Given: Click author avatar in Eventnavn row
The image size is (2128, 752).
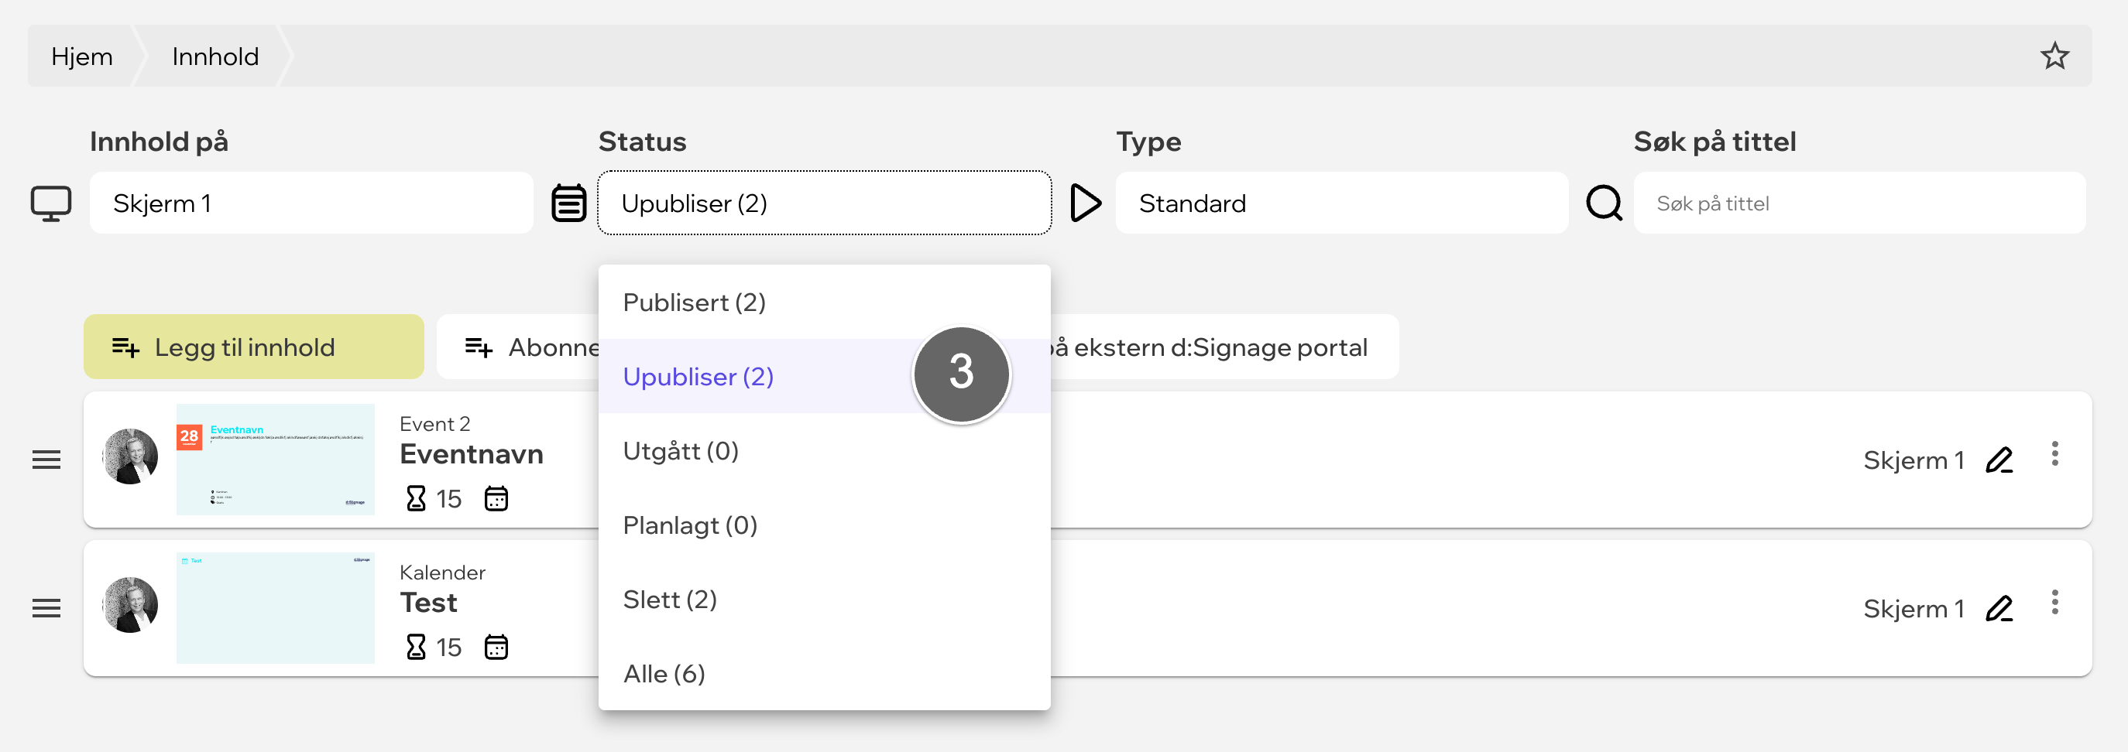Looking at the screenshot, I should pos(131,456).
